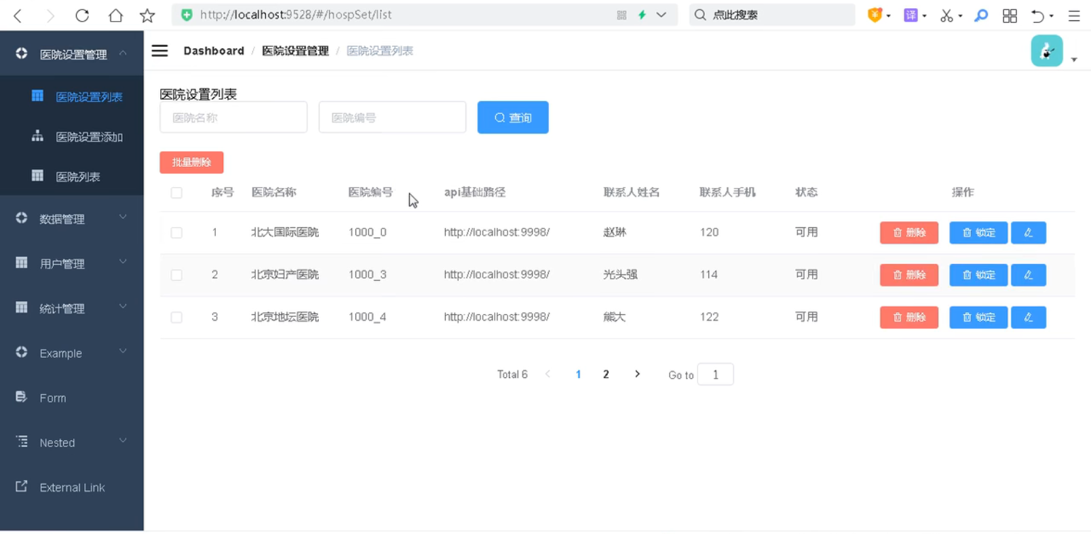Screen dimensions: 1091x534
Task: Open the dropdown beside the scissors icon
Action: [x=960, y=16]
